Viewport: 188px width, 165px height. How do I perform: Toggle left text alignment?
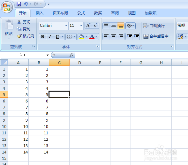click(106, 36)
